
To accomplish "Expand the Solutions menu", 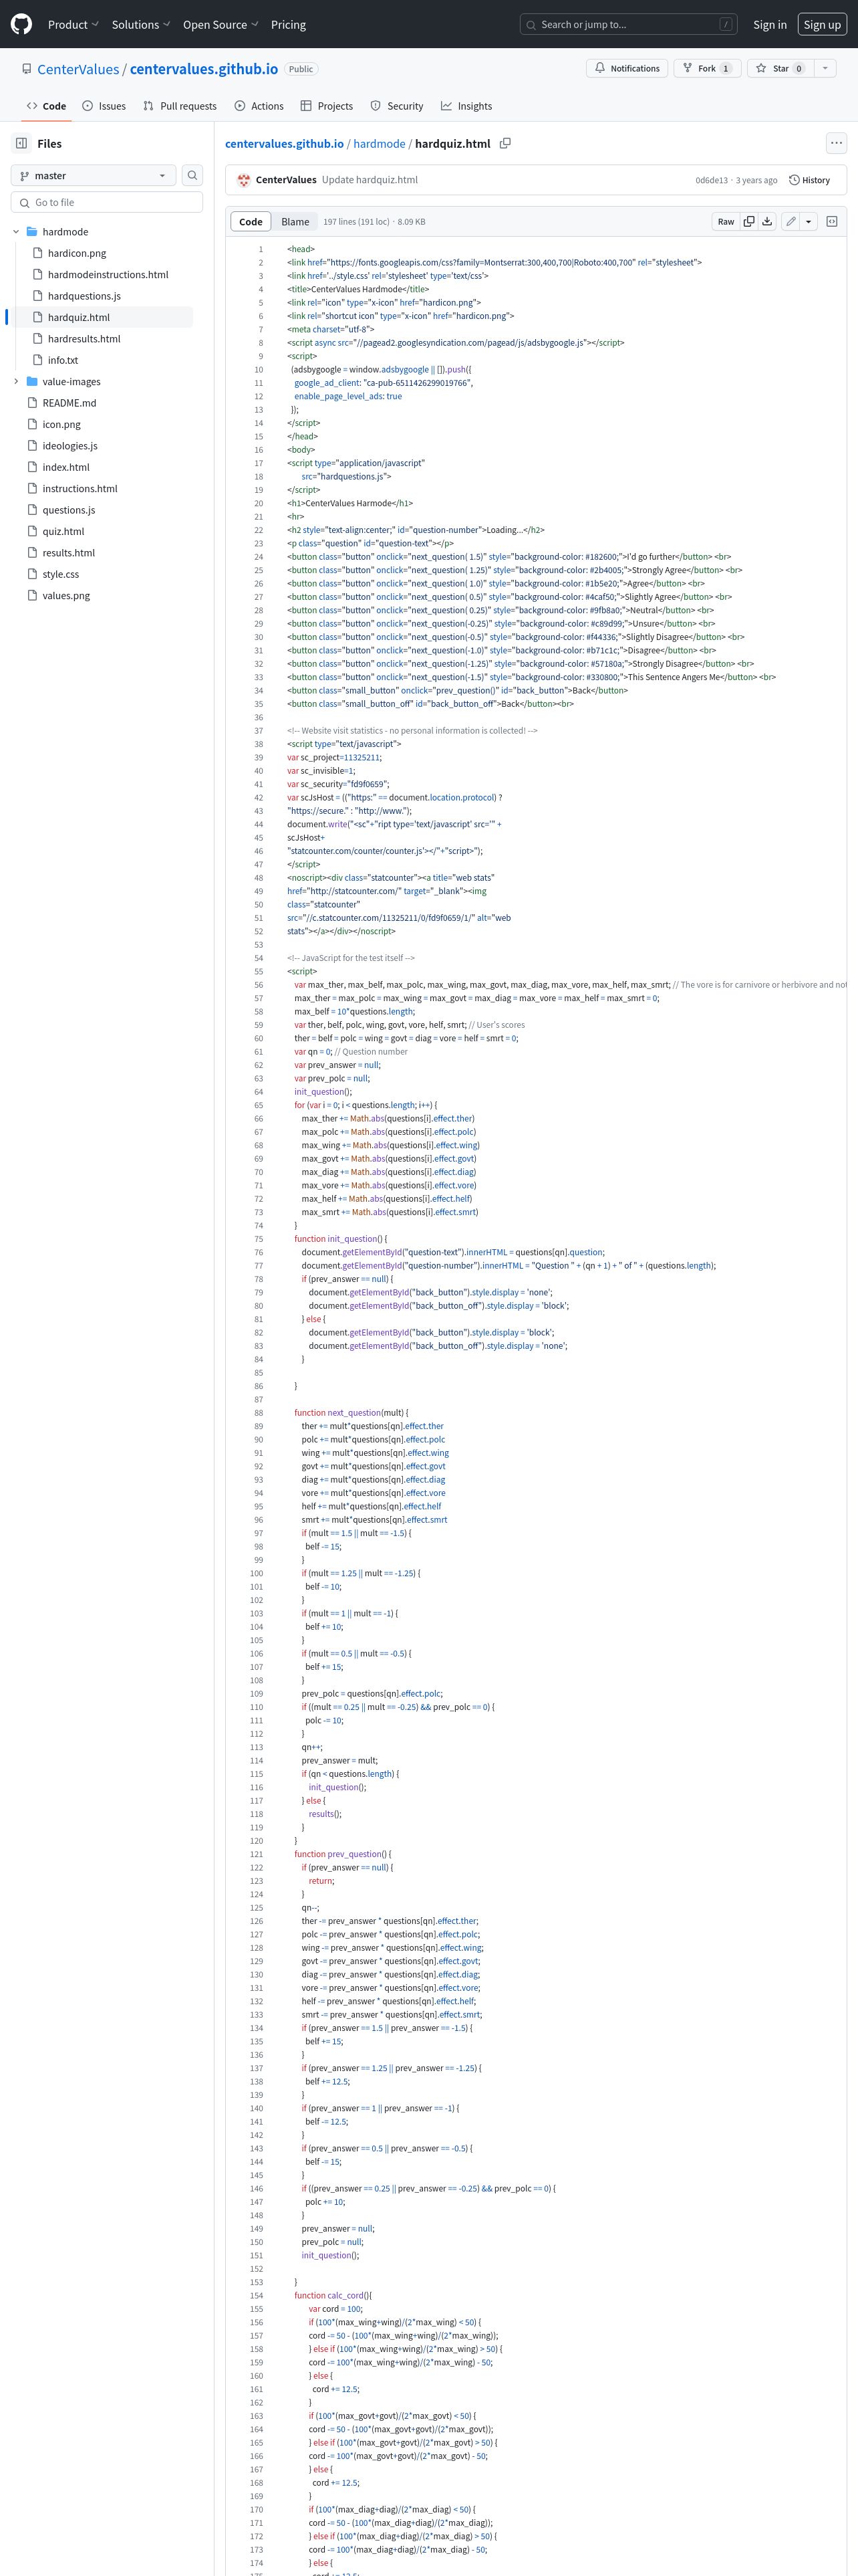I will 141,24.
